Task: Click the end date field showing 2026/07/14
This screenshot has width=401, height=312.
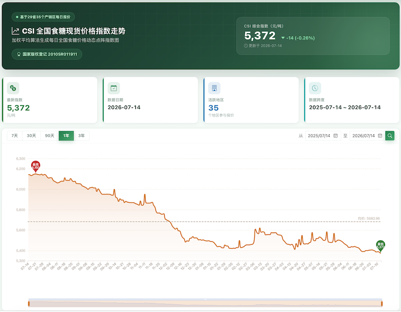Action: point(367,136)
